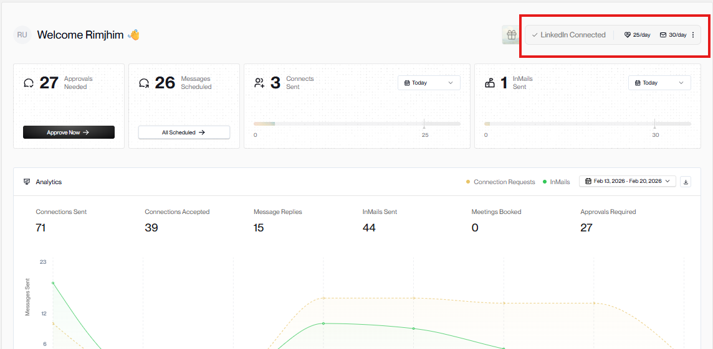Click the Connects Sent progress bar

coord(357,124)
